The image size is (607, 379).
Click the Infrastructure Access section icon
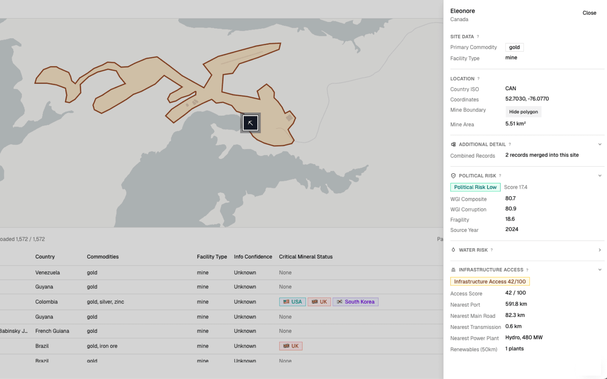(453, 270)
